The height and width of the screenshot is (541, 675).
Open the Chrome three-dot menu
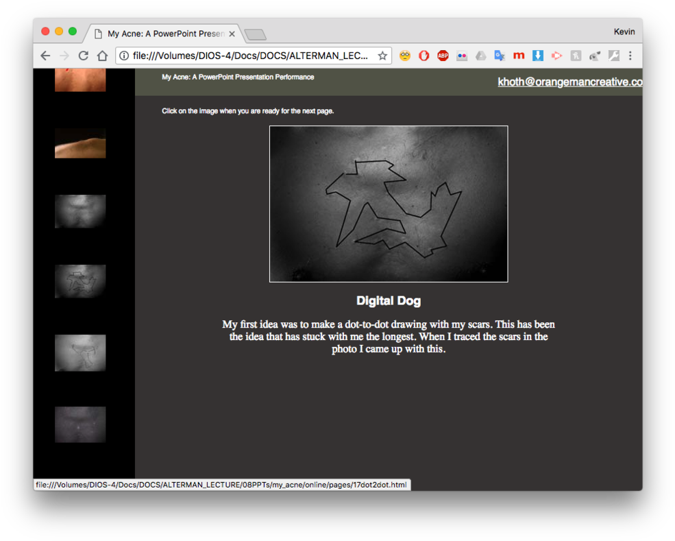tap(630, 56)
